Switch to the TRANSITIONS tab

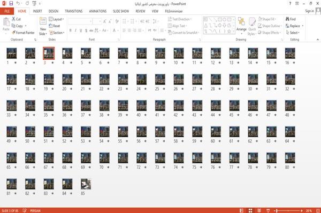(74, 11)
